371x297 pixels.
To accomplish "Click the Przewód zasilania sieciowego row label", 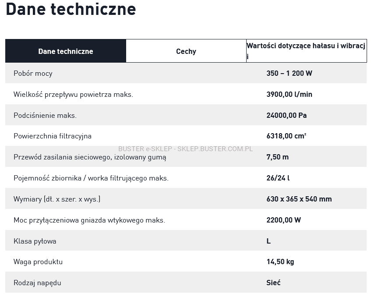I will [x=90, y=157].
